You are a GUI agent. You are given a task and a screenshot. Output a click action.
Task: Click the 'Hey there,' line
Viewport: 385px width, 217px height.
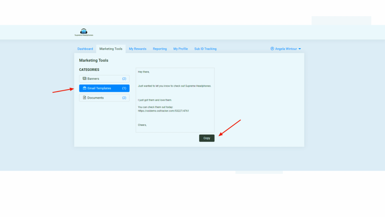tap(144, 72)
